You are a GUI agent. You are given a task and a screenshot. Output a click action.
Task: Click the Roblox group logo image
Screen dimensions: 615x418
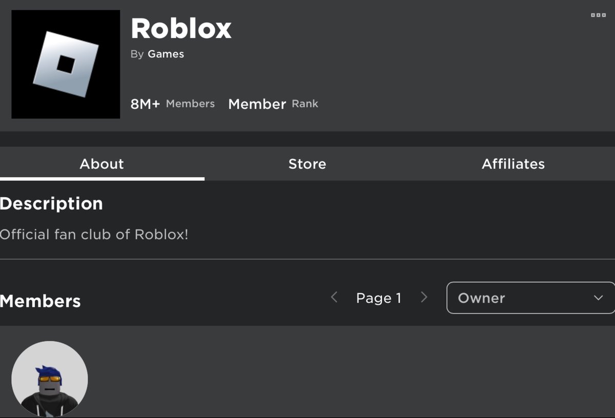pos(66,64)
